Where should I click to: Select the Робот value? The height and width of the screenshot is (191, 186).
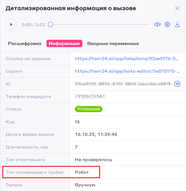pos(82,172)
